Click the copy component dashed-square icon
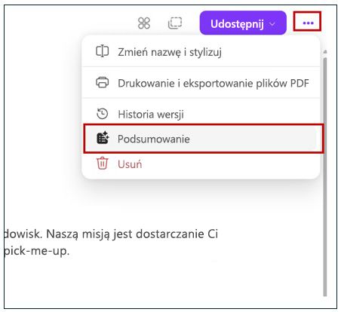This screenshot has height=312, width=341. click(x=175, y=23)
